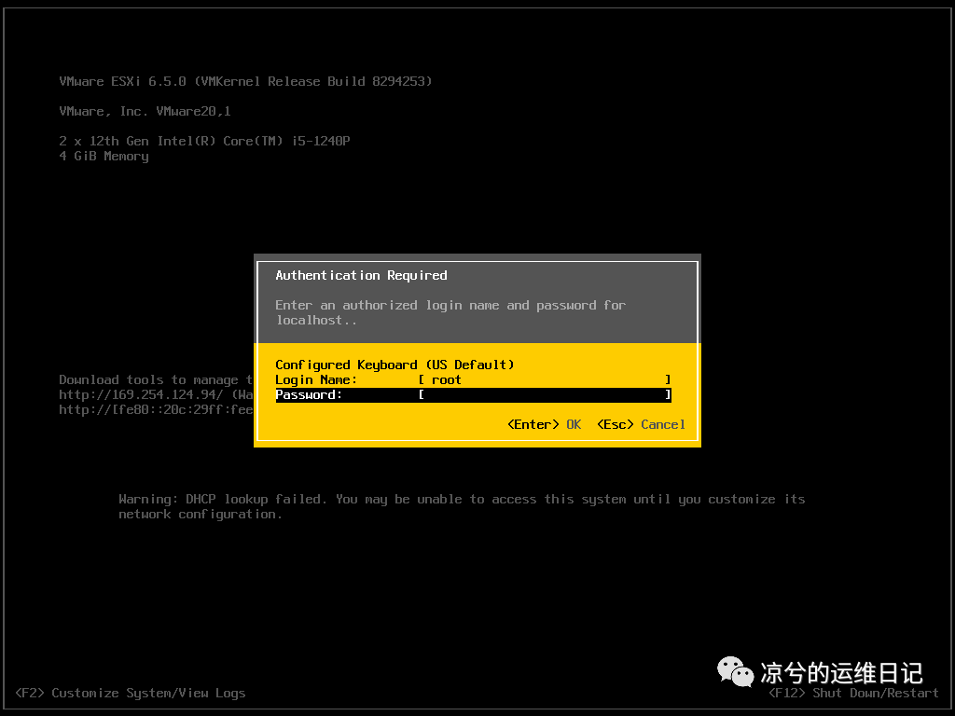Click the VMware ESXi 6.5.0 build line
The image size is (955, 716).
pyautogui.click(x=245, y=81)
